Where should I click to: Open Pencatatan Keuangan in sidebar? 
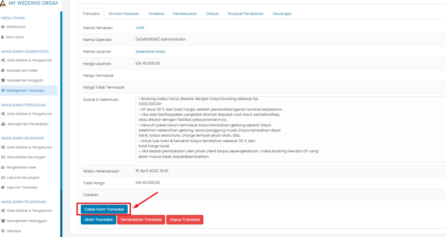[26, 157]
